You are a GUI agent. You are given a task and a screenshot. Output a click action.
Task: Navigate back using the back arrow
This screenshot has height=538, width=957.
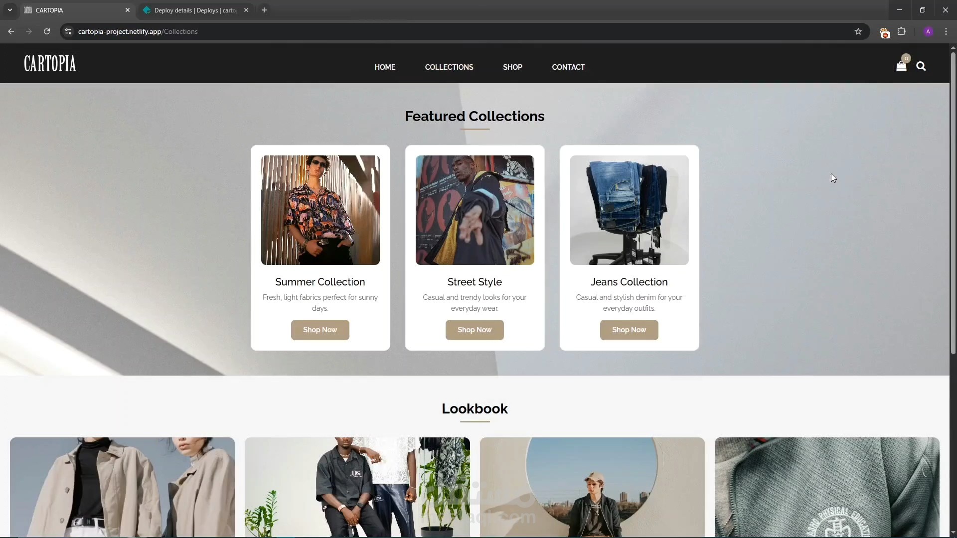tap(11, 31)
